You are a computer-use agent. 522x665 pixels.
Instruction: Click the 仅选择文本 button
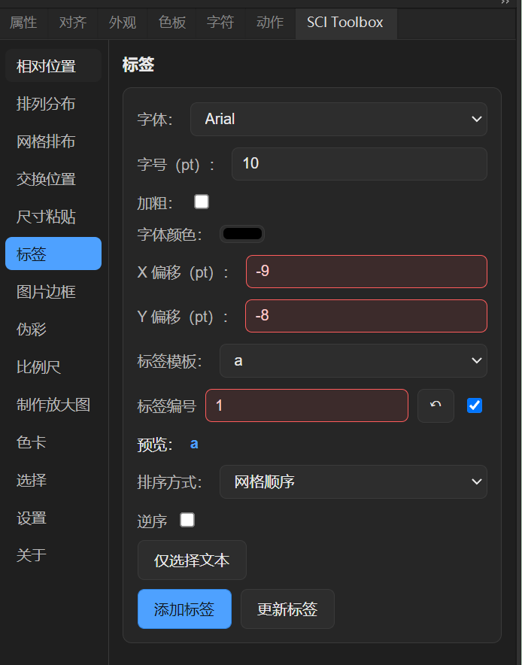(192, 560)
